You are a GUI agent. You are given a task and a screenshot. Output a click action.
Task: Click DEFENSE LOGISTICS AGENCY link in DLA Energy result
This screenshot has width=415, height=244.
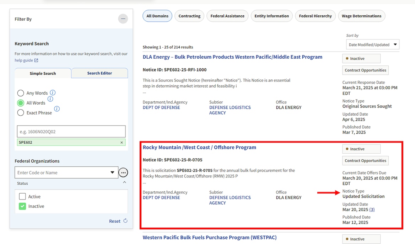click(230, 110)
